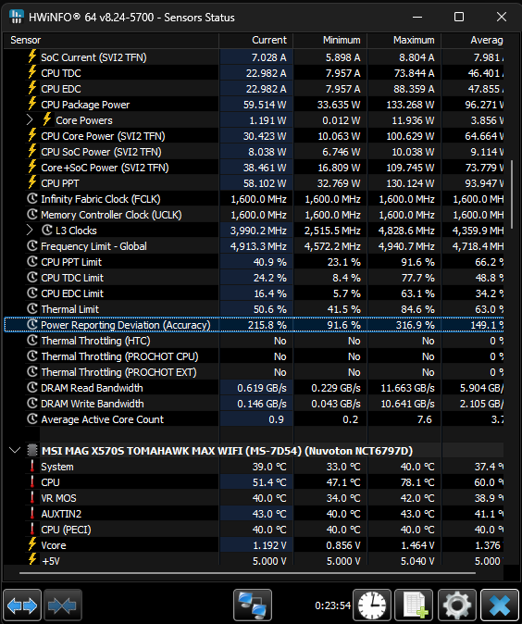Click lightning icon beside CPU TDC
Screen dimensions: 522x624
(32, 72)
